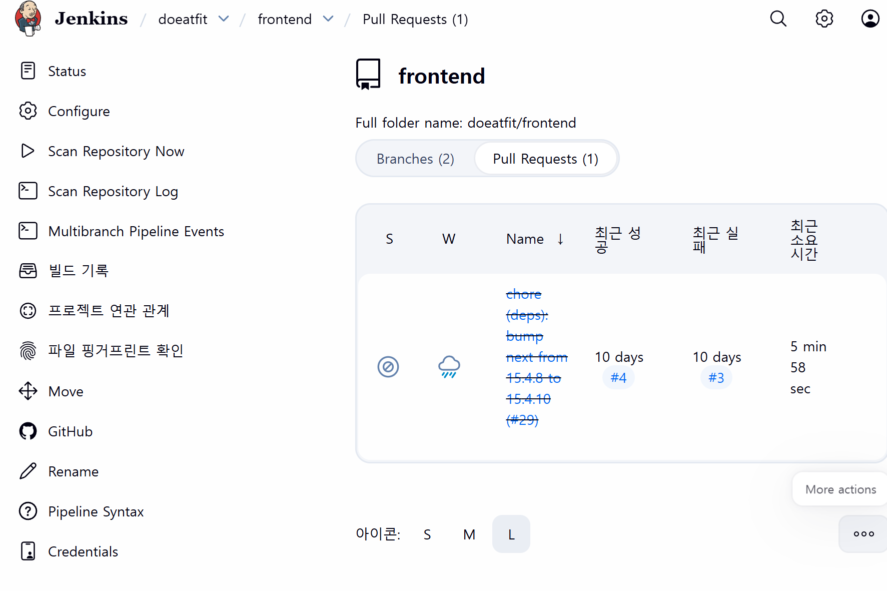Click Scan Repository Now
The height and width of the screenshot is (591, 887).
116,151
